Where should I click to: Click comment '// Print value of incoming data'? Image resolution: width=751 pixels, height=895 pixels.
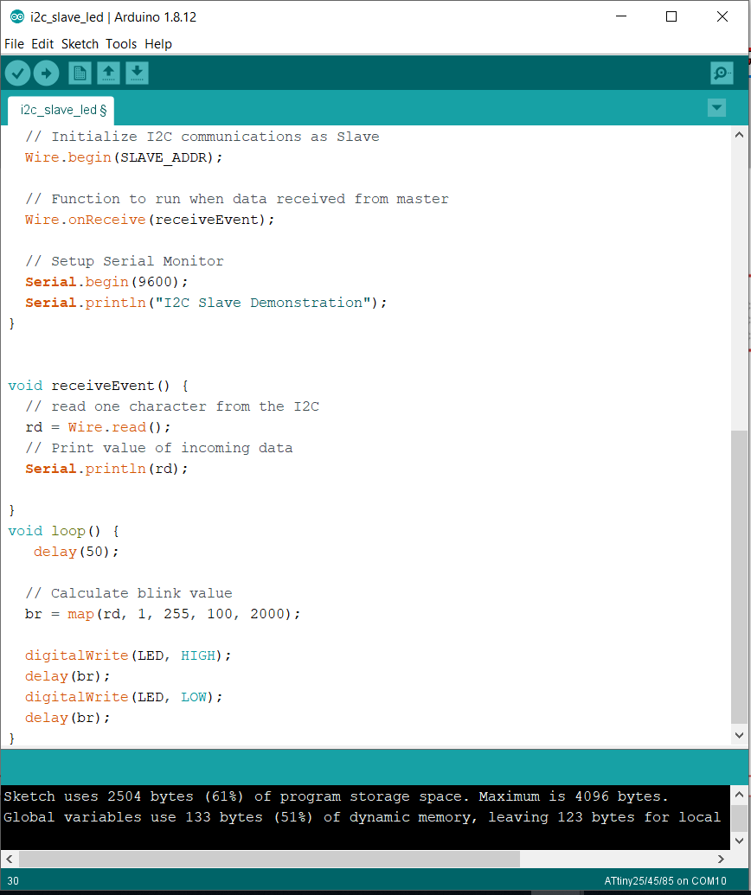click(x=159, y=448)
